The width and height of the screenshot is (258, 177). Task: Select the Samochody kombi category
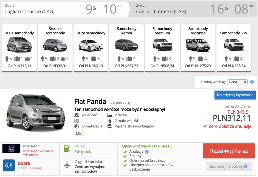[127, 48]
